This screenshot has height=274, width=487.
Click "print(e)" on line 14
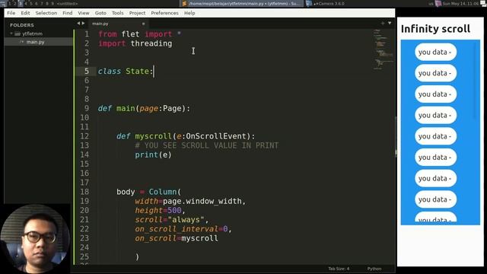pos(153,155)
